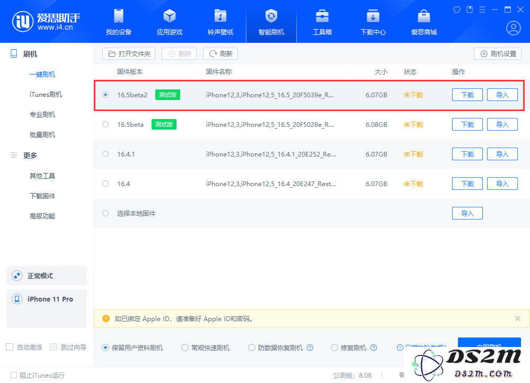Select the 智能刷机 tab

pyautogui.click(x=271, y=22)
